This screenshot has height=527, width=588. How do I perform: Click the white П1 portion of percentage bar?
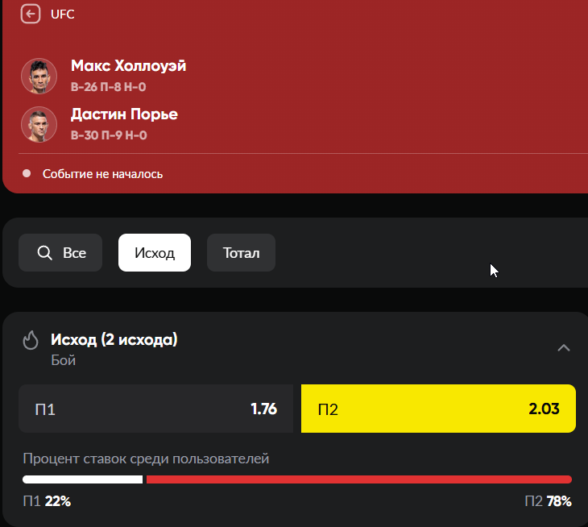point(82,479)
